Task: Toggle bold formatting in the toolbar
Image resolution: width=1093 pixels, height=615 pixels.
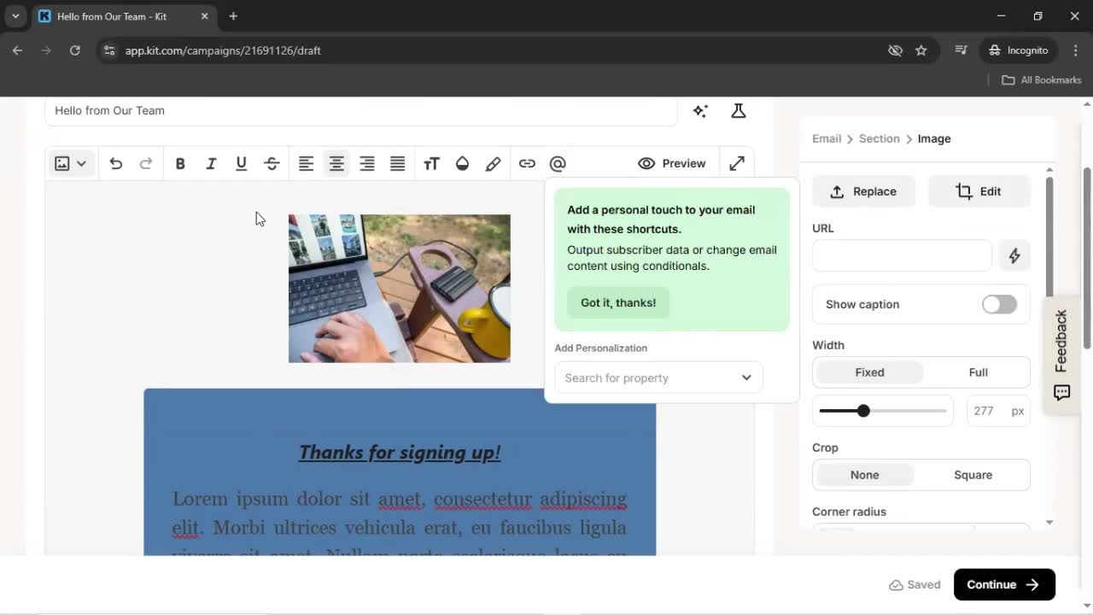Action: coord(180,163)
